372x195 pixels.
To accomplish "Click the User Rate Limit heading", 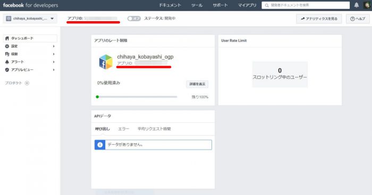I will coord(234,40).
